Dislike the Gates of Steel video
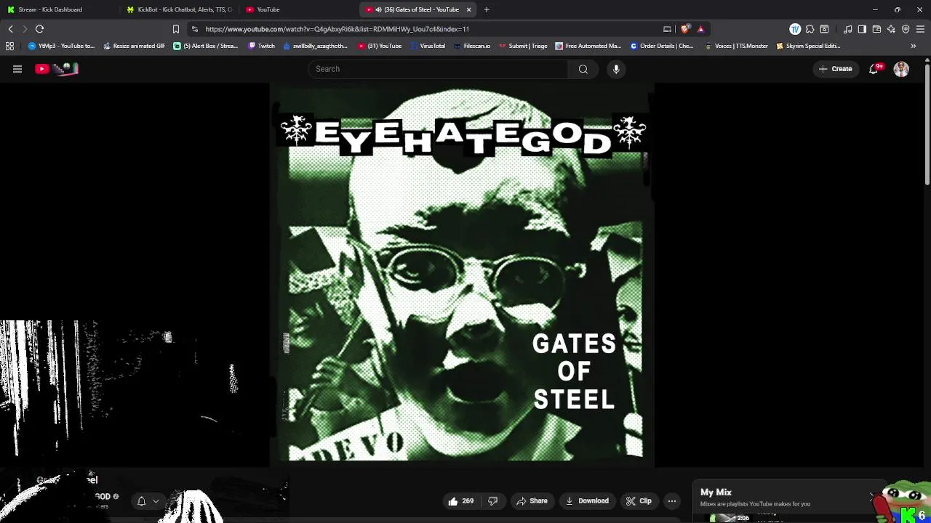 pos(493,500)
